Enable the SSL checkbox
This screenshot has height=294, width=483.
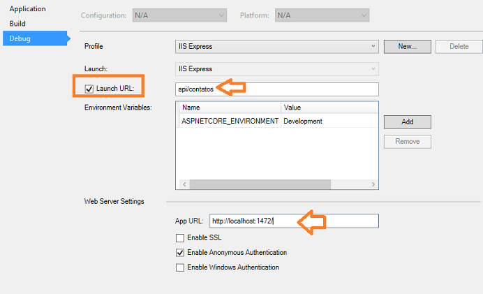coord(180,238)
